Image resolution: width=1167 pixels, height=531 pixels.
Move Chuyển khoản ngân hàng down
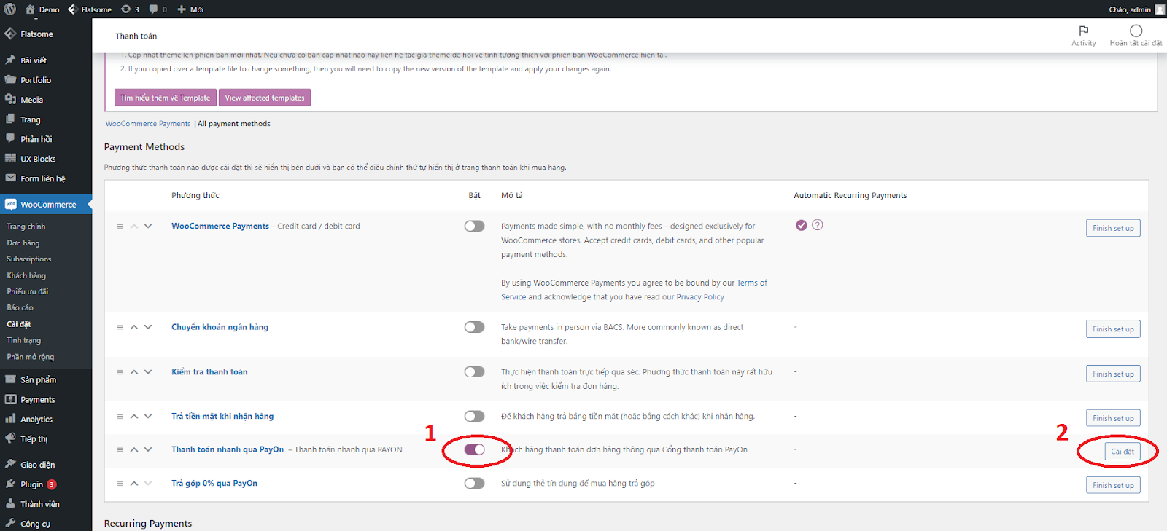(148, 327)
